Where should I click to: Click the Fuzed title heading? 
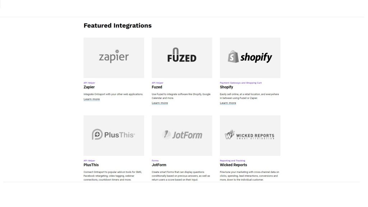click(x=157, y=87)
